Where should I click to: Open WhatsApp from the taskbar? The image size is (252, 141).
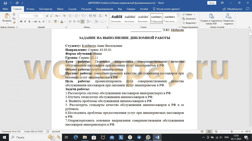pos(148,137)
